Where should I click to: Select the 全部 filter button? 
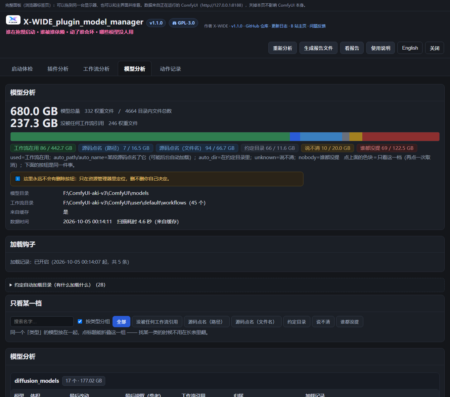pos(121,322)
